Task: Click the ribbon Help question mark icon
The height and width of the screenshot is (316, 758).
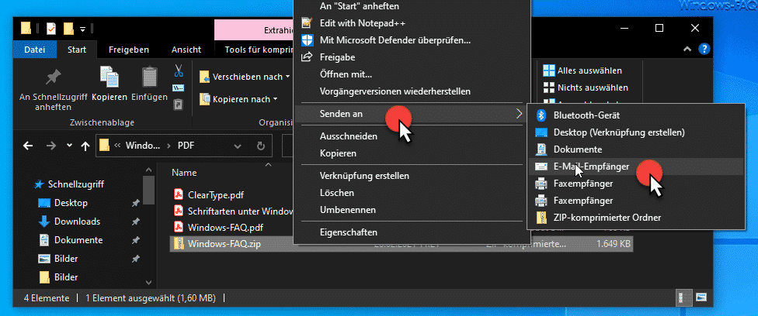Action: point(704,48)
